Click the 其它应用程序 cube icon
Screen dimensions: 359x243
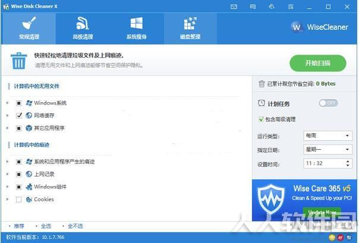tap(29, 128)
